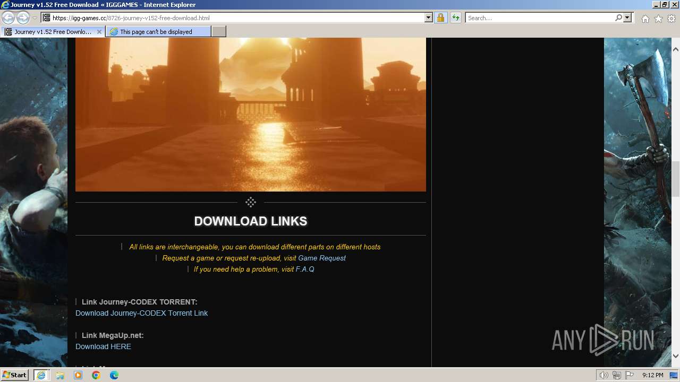Click the Journey game screenshot image

(x=251, y=114)
